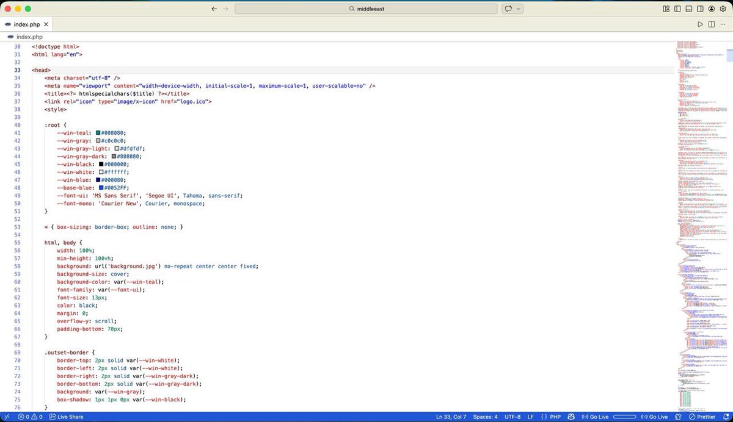Image resolution: width=733 pixels, height=422 pixels.
Task: Click the code minimap
Action: click(x=701, y=226)
